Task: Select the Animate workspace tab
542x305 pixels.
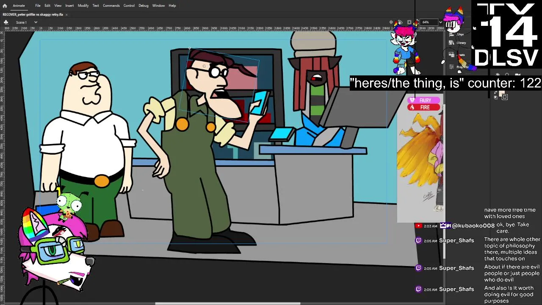Action: point(19,6)
